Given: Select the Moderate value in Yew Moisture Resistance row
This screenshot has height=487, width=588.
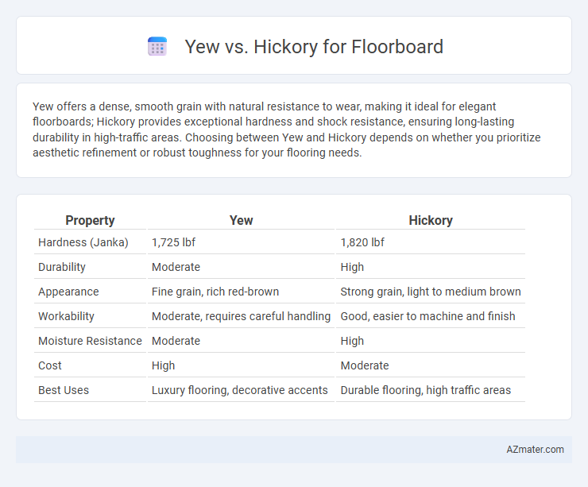Looking at the screenshot, I should click(176, 341).
